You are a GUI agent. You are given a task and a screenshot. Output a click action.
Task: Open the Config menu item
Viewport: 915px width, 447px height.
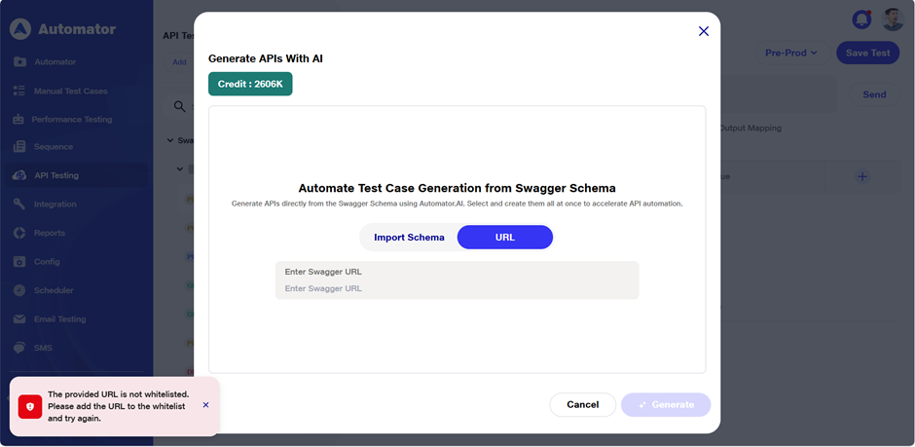coord(47,262)
